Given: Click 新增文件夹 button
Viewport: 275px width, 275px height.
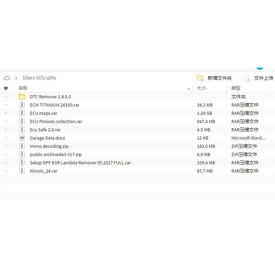Looking at the screenshot, I should pos(220,78).
